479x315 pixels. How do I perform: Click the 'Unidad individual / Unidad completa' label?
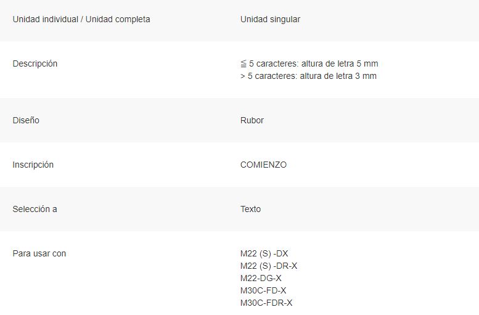[x=81, y=19]
